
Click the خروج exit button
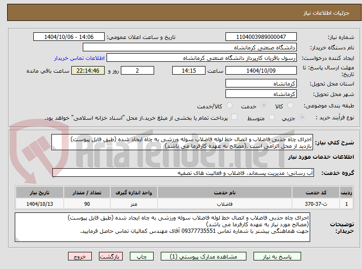pyautogui.click(x=79, y=256)
